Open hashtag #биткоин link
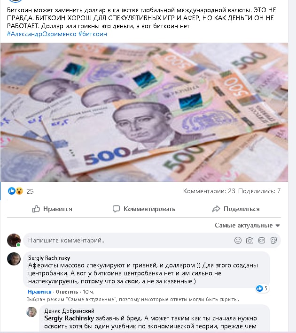 (x=93, y=34)
